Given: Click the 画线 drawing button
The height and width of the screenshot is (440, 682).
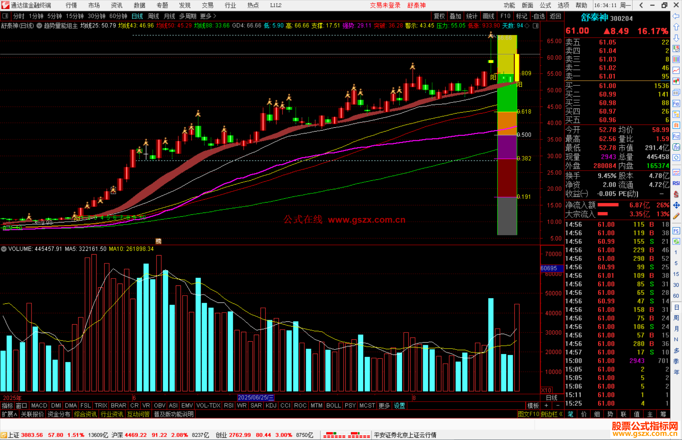Looking at the screenshot, I should pos(488,16).
